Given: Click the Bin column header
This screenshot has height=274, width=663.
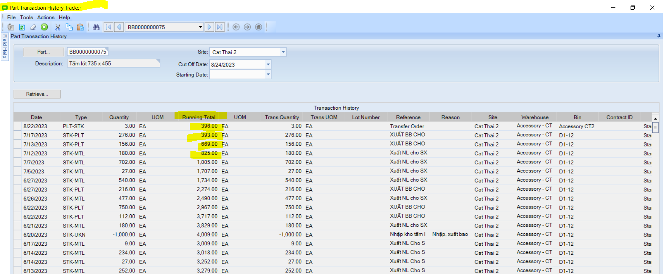Looking at the screenshot, I should coord(577,117).
